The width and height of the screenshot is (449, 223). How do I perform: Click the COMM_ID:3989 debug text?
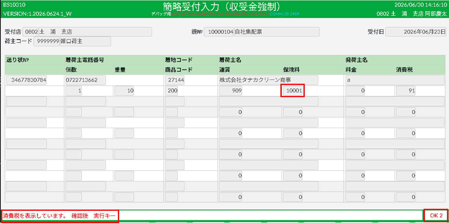pos(284,14)
